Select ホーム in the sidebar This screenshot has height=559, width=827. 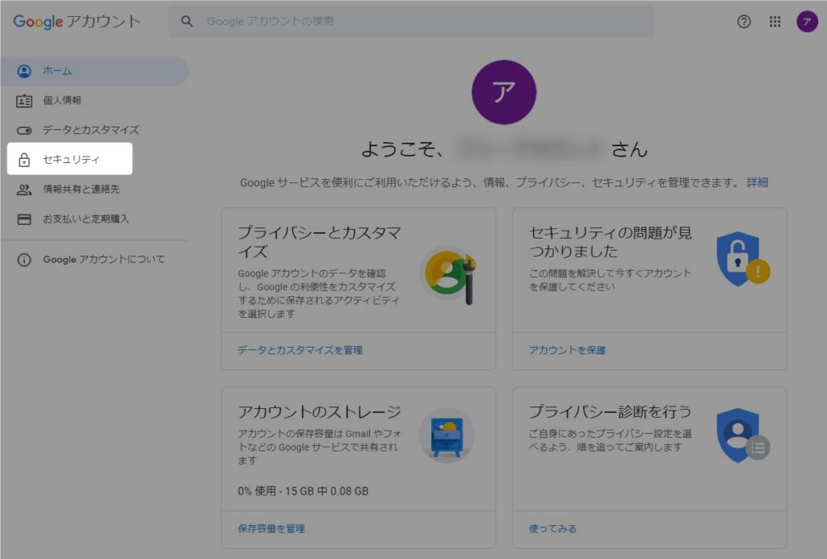[57, 71]
